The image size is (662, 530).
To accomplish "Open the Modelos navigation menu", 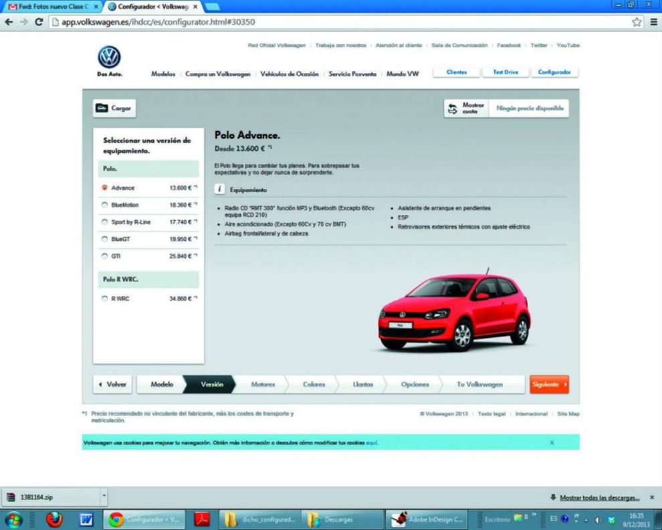I will click(x=163, y=74).
